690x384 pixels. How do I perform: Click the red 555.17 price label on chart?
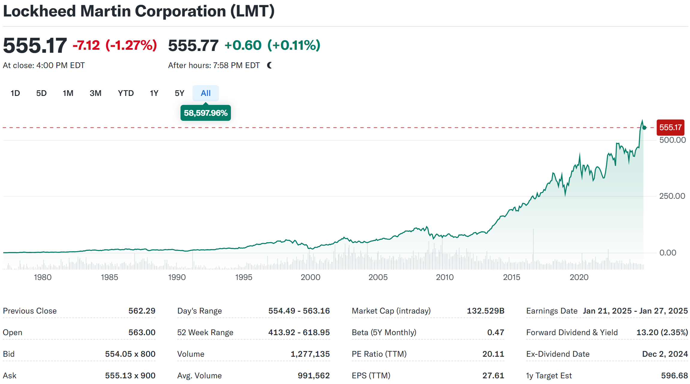[671, 127]
